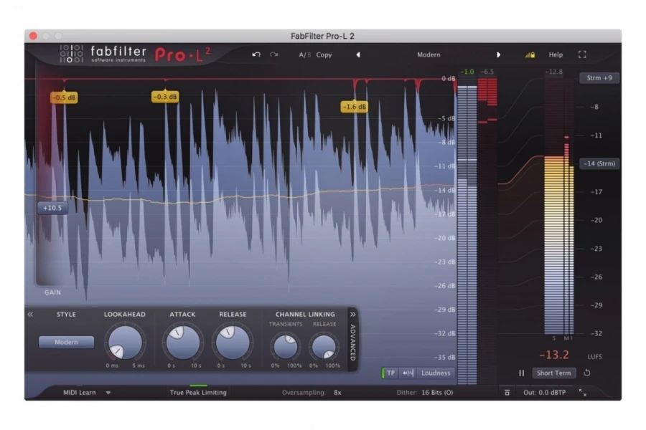
Task: Click the -1.6 dB peak label
Action: pyautogui.click(x=355, y=107)
